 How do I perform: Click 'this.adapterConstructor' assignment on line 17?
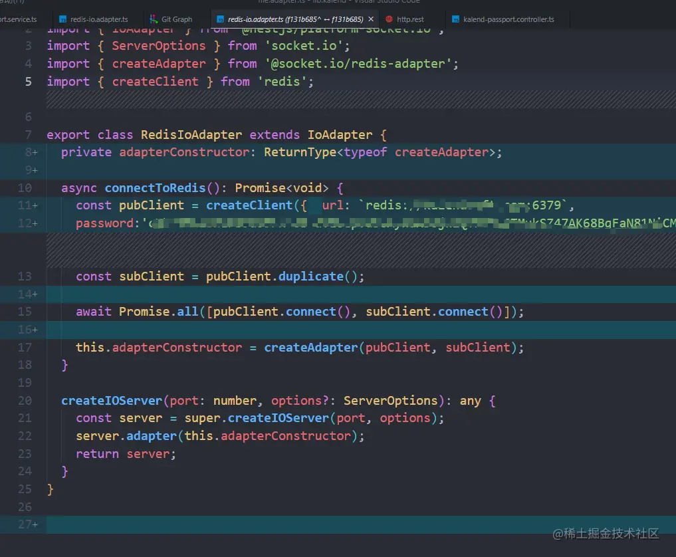(x=159, y=348)
